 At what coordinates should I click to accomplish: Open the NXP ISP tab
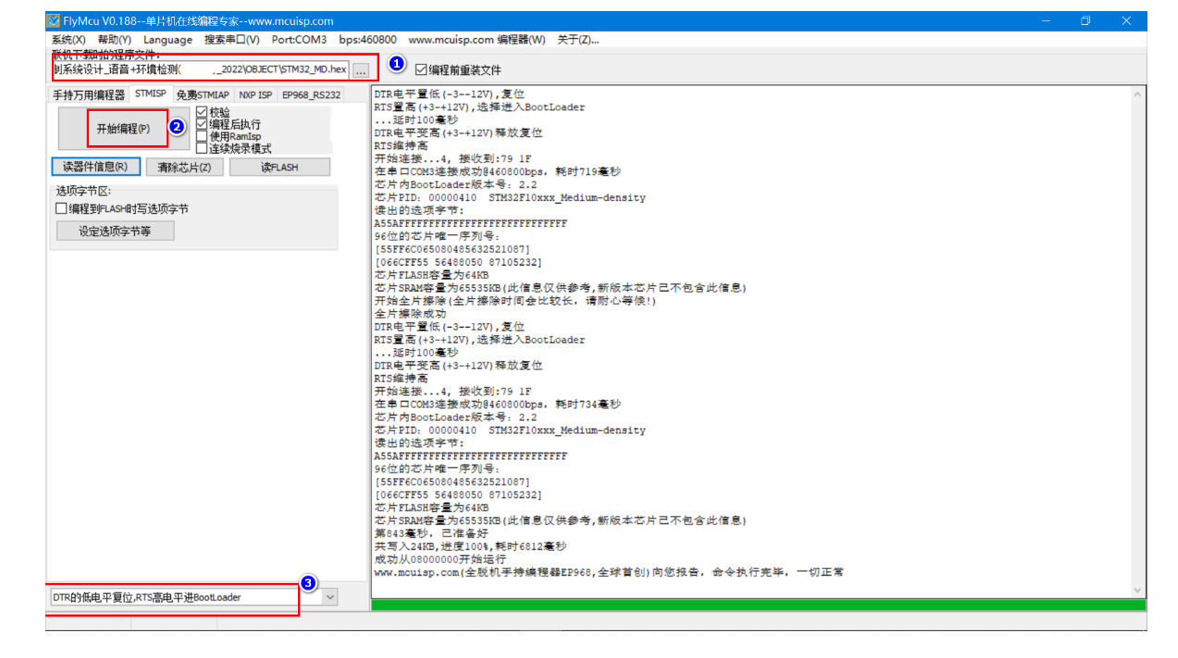pyautogui.click(x=255, y=94)
